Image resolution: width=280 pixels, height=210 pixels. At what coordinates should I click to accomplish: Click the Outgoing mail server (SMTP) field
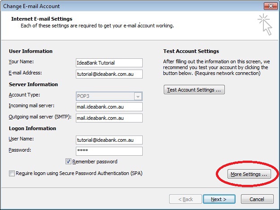(x=109, y=118)
